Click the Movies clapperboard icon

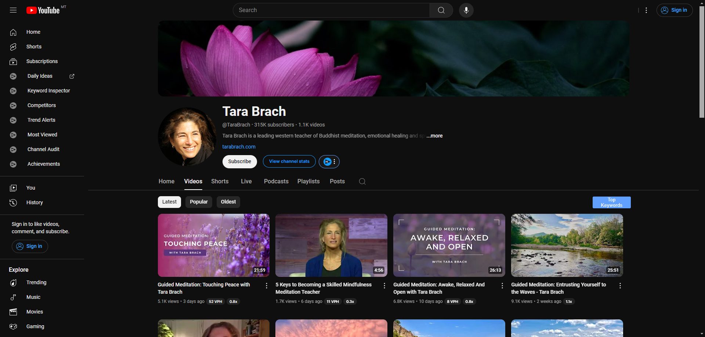click(13, 312)
